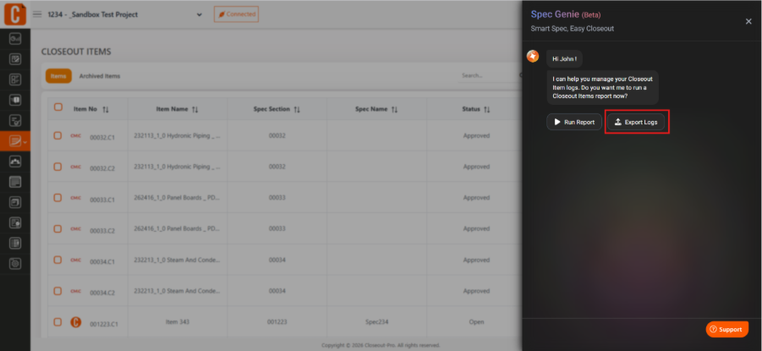Click the Closeout-Pro logo icon
Screen dimensions: 762x351
(15, 14)
